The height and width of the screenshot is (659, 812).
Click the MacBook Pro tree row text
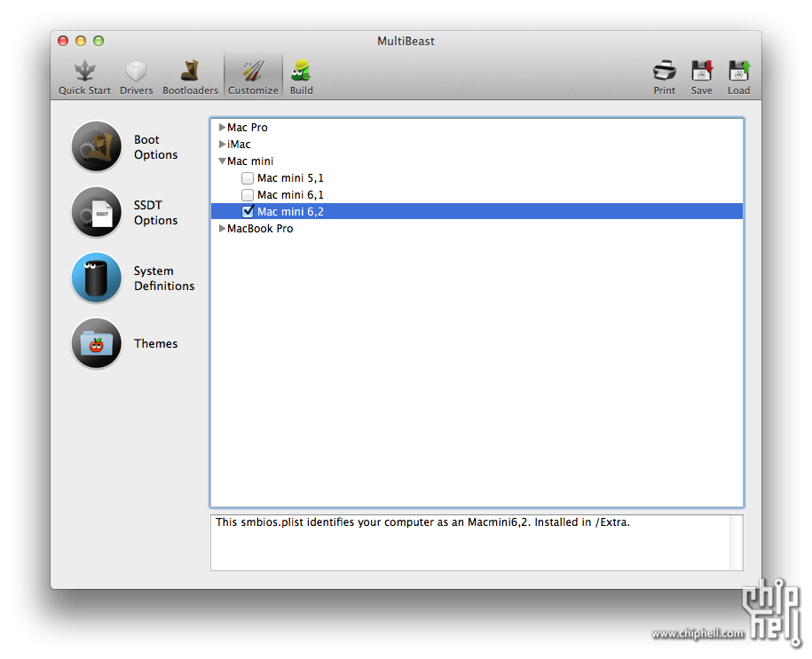(x=260, y=228)
